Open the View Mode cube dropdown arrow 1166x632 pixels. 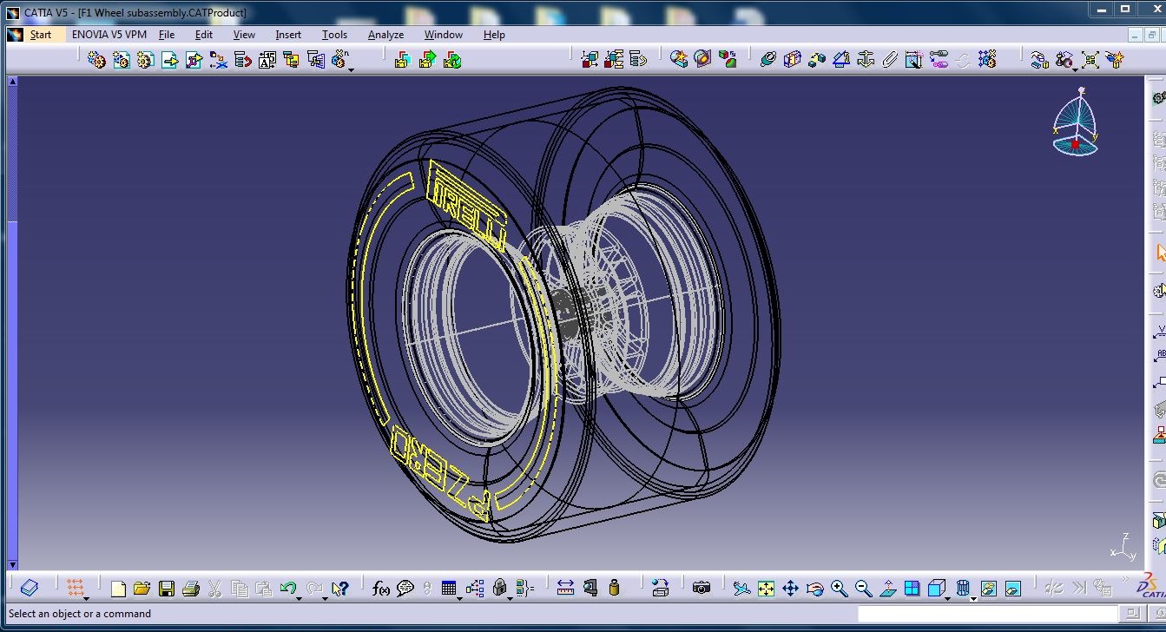(x=948, y=598)
